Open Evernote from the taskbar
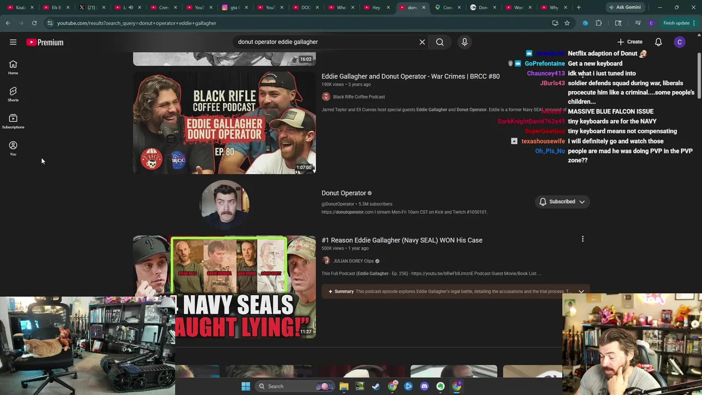This screenshot has width=702, height=395. (440, 386)
